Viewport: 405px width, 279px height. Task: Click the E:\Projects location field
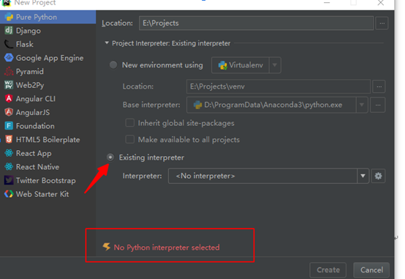click(x=256, y=23)
